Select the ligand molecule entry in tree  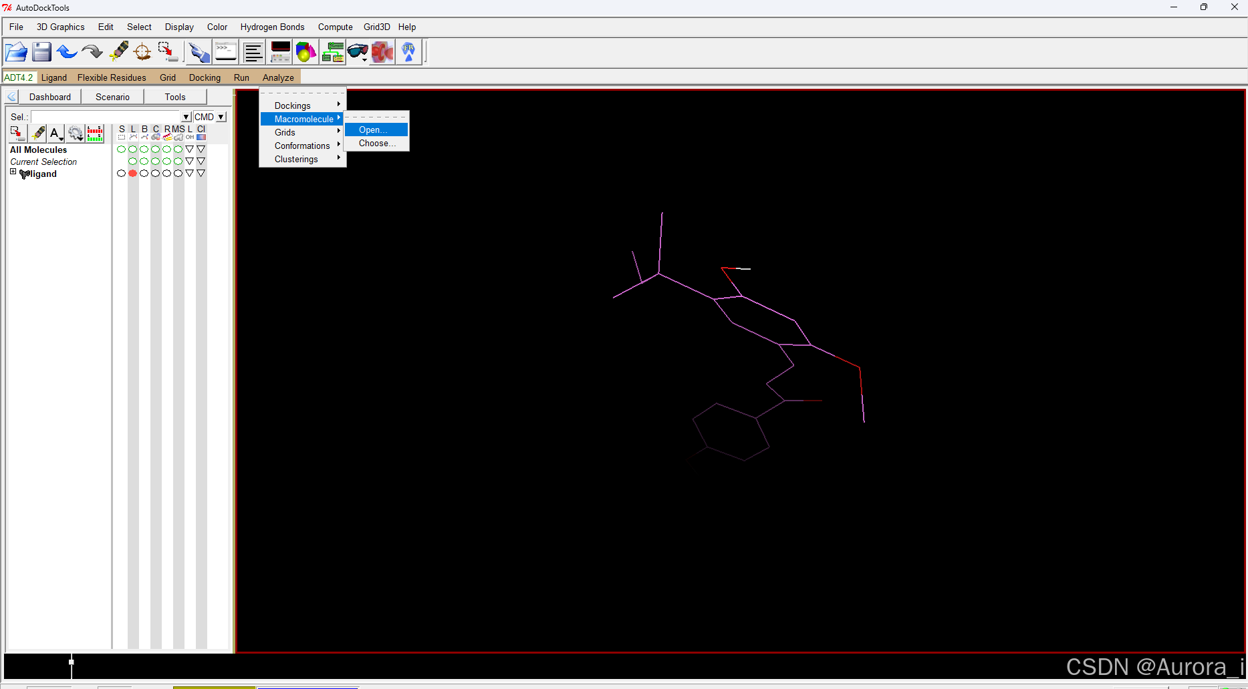[x=43, y=174]
